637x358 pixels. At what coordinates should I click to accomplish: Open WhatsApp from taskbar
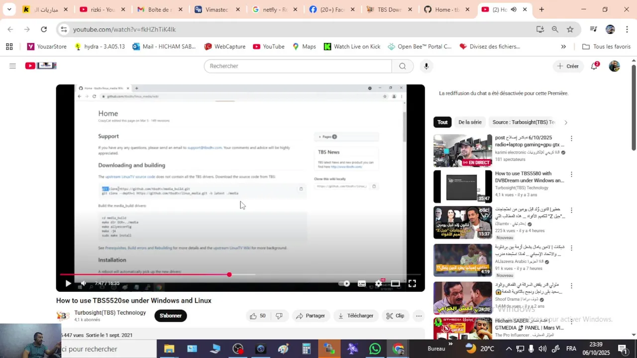[375, 349]
